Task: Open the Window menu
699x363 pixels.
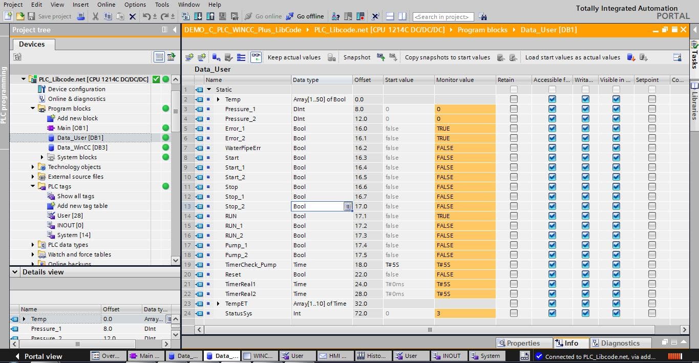Action: [189, 5]
